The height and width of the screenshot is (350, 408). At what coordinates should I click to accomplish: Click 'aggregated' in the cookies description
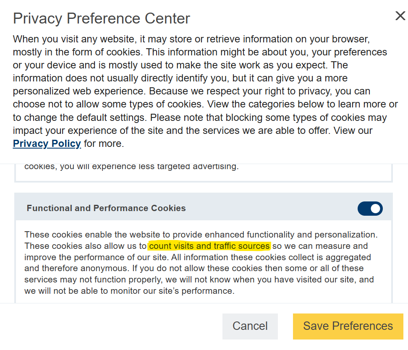click(x=346, y=257)
